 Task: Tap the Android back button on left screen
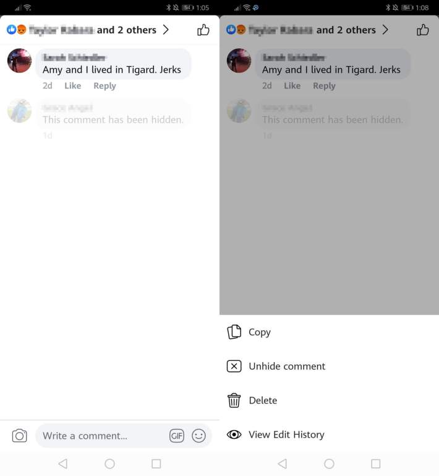pyautogui.click(x=63, y=464)
